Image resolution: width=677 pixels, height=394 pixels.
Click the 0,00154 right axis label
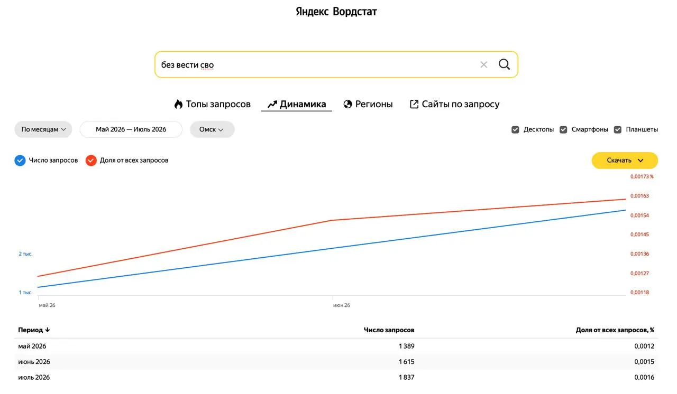tap(639, 215)
